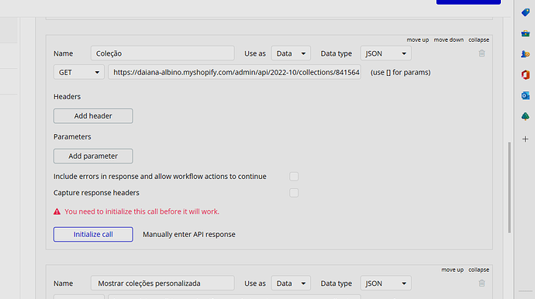Open Use as dropdown for Mostrar coleções personalizada
535x299 pixels.
[x=291, y=284]
